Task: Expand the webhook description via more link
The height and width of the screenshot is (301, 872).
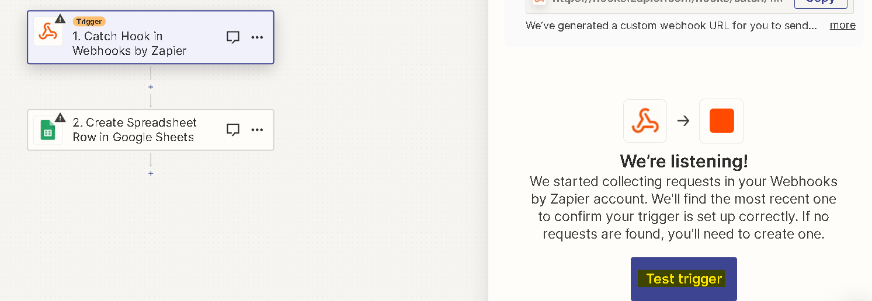Action: click(843, 25)
